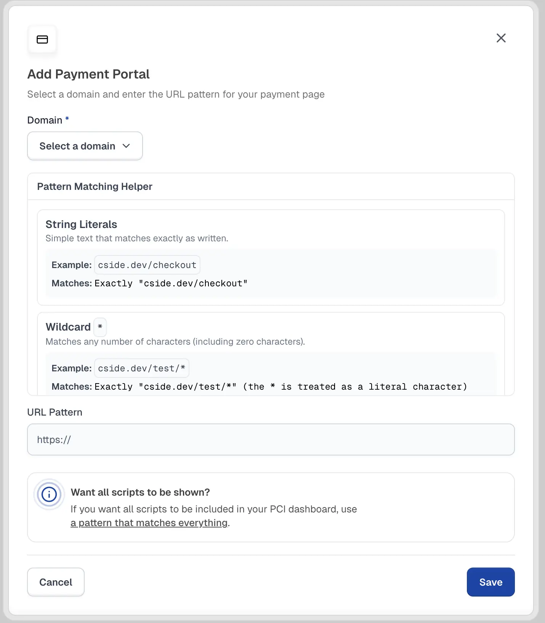
Task: Click the payment card icon
Action: click(x=42, y=39)
